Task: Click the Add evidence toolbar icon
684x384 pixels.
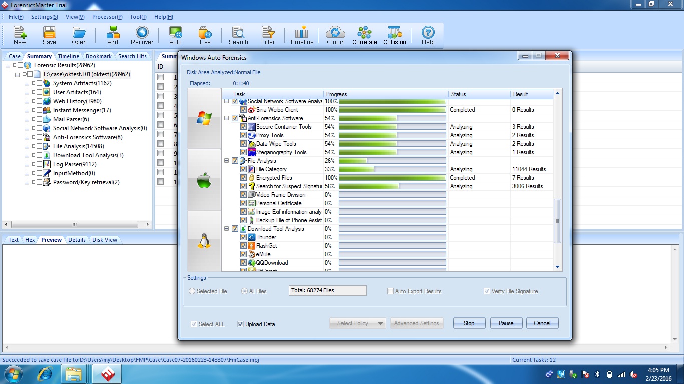Action: click(113, 33)
